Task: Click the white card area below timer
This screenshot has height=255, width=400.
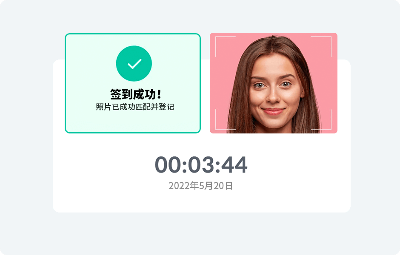Action: click(202, 202)
